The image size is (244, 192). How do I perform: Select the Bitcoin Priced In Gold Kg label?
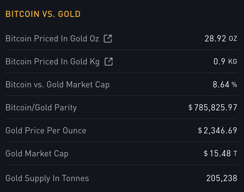click(52, 62)
